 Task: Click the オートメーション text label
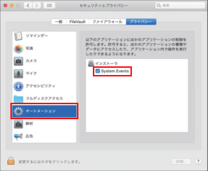click(x=40, y=111)
